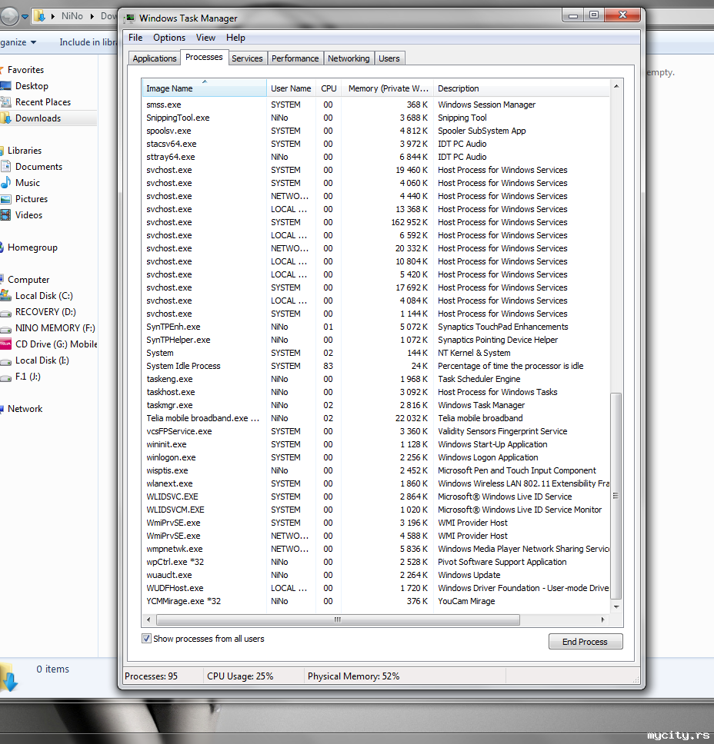This screenshot has width=714, height=744.
Task: Select the Pictures library icon
Action: 5,199
